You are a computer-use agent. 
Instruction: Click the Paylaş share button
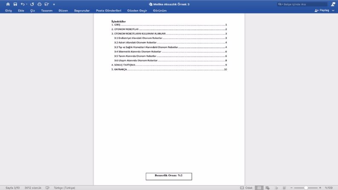pos(322,10)
